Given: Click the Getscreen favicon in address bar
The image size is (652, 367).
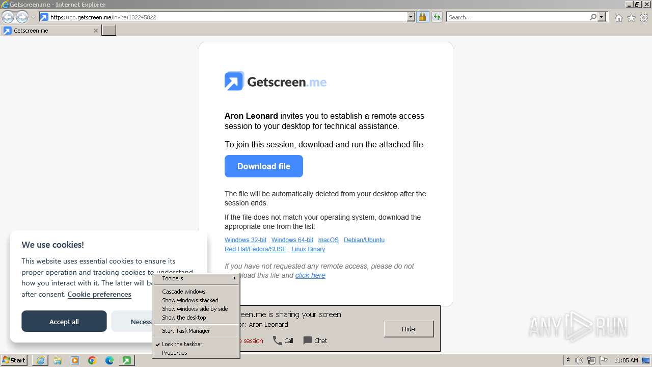Looking at the screenshot, I should [44, 17].
